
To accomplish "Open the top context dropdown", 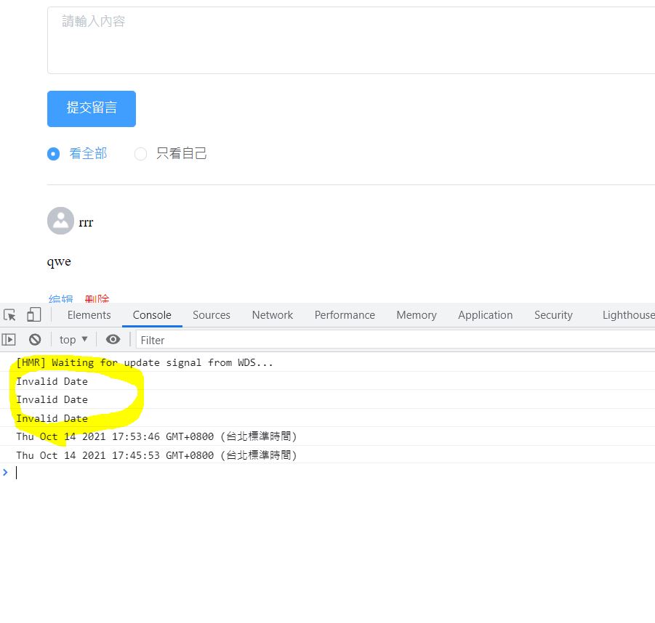I will tap(73, 340).
